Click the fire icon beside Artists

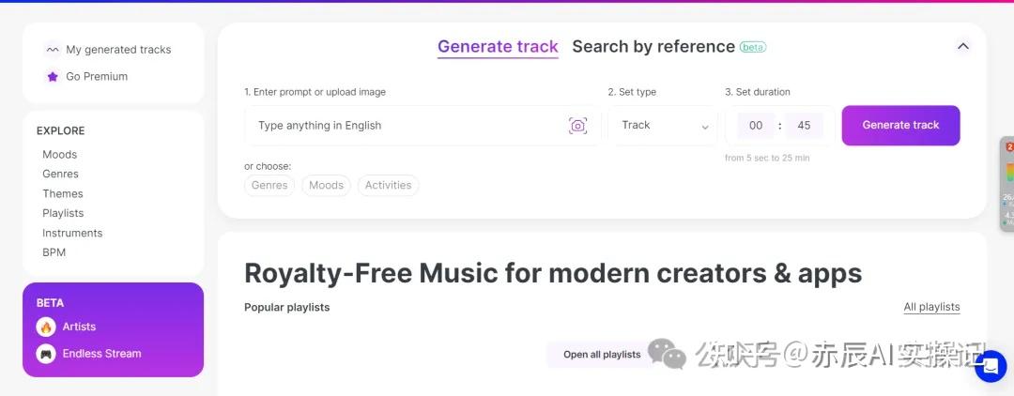pyautogui.click(x=46, y=327)
